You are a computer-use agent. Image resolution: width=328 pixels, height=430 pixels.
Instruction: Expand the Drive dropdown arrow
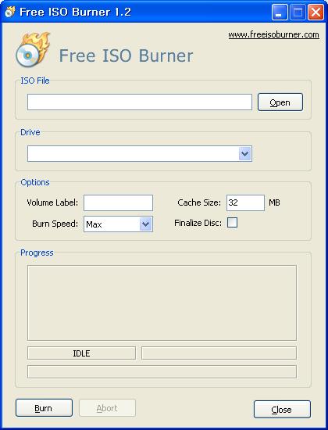tap(245, 153)
